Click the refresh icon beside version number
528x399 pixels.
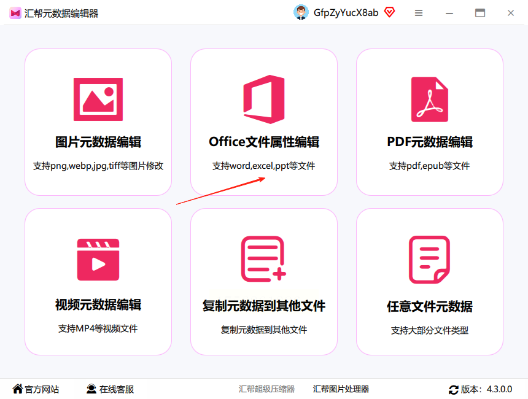[x=453, y=390]
